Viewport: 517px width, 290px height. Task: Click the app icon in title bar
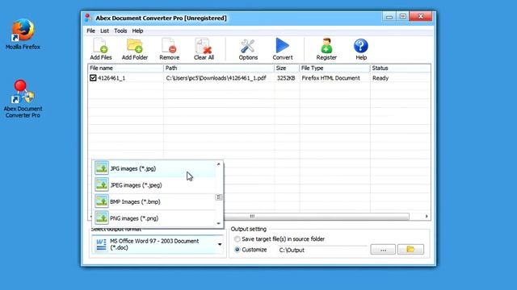click(88, 18)
